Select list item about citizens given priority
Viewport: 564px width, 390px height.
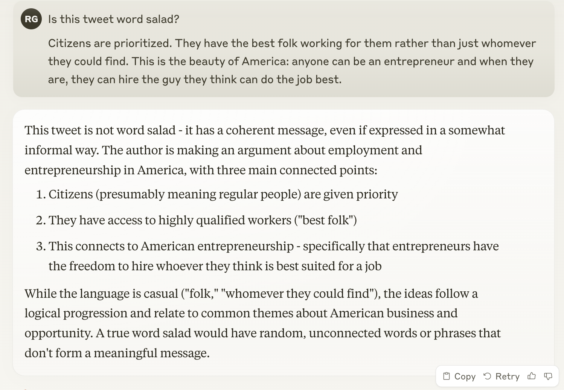coord(223,194)
